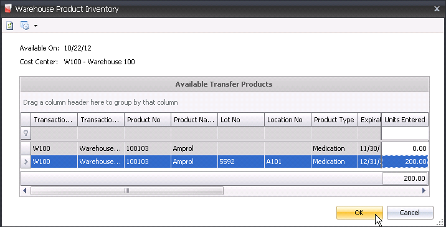Click the Units Entered column header

coord(405,120)
